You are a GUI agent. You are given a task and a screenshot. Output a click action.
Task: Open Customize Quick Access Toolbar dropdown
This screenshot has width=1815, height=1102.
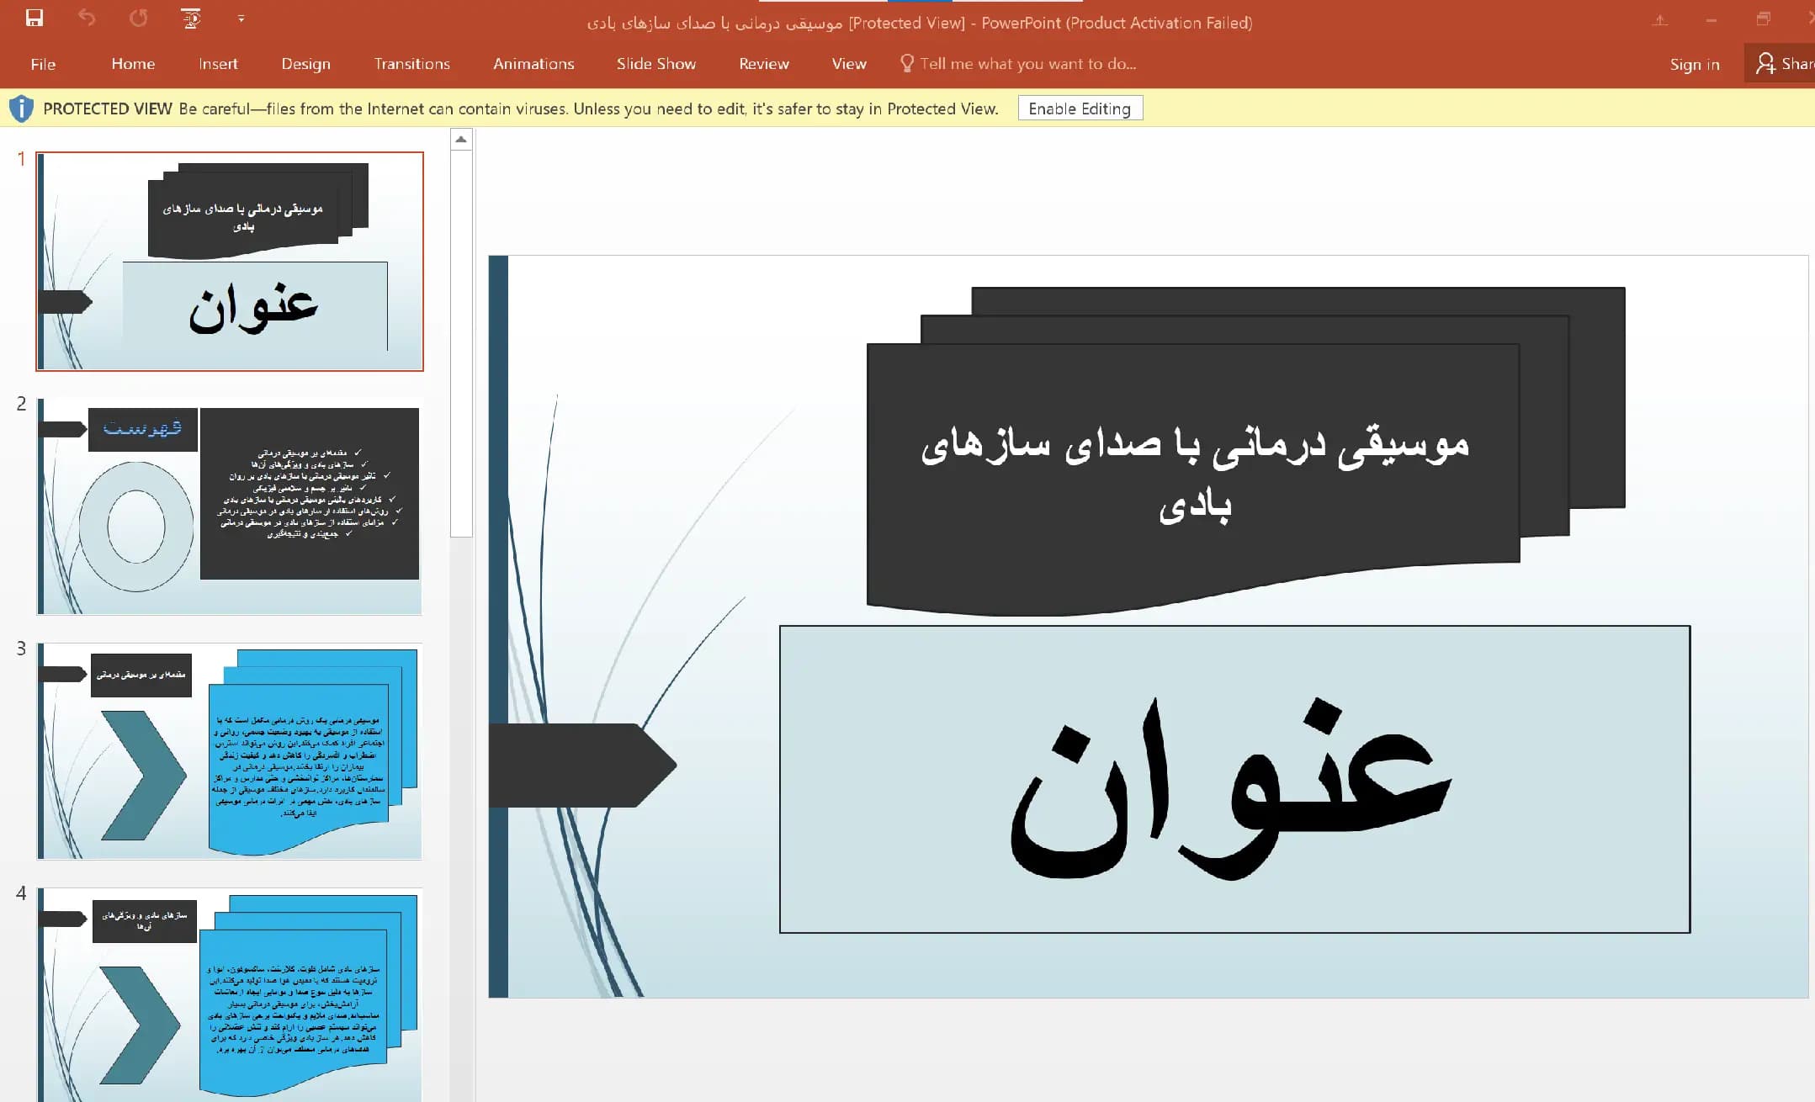241,18
